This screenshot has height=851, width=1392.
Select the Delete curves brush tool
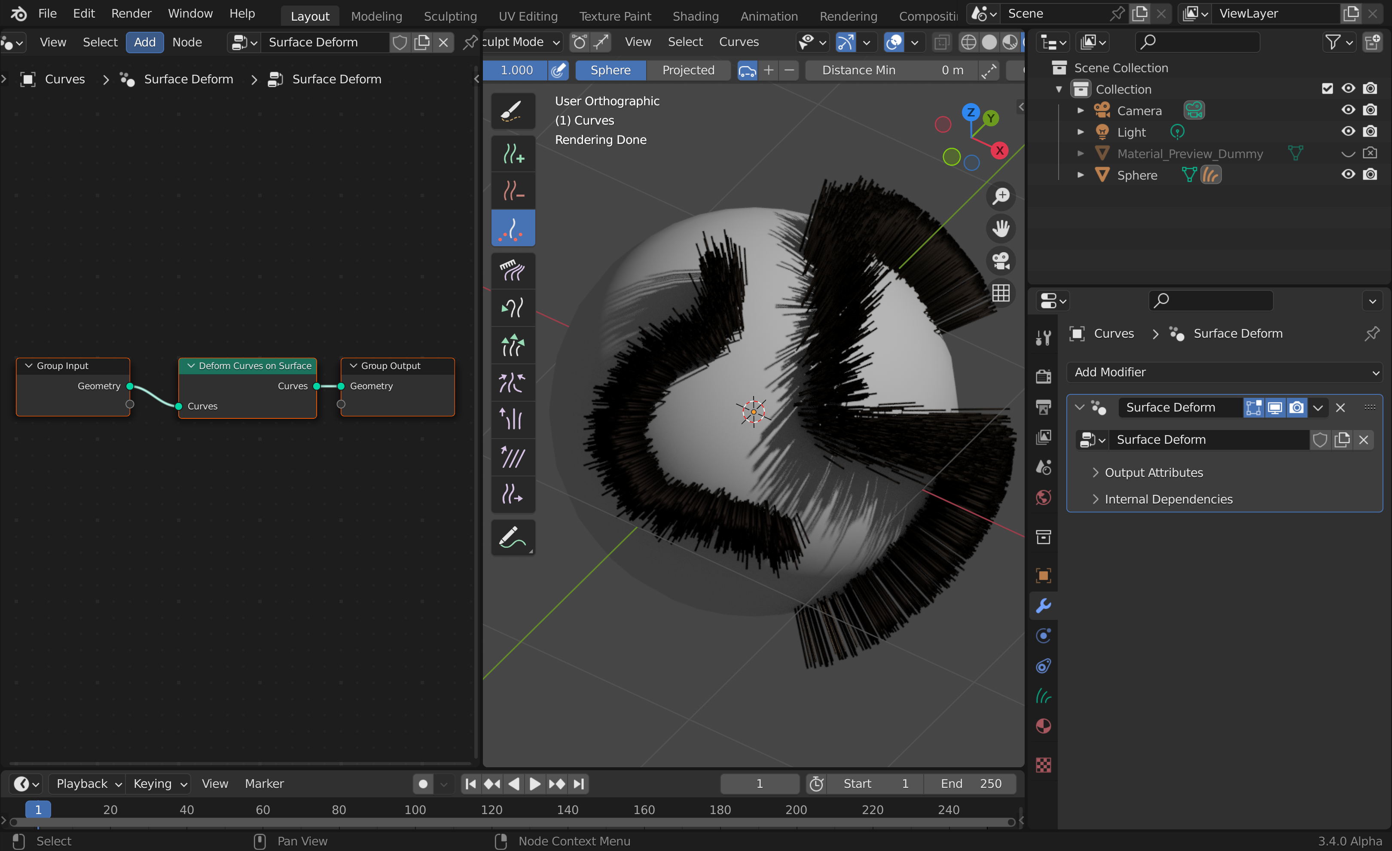click(513, 190)
